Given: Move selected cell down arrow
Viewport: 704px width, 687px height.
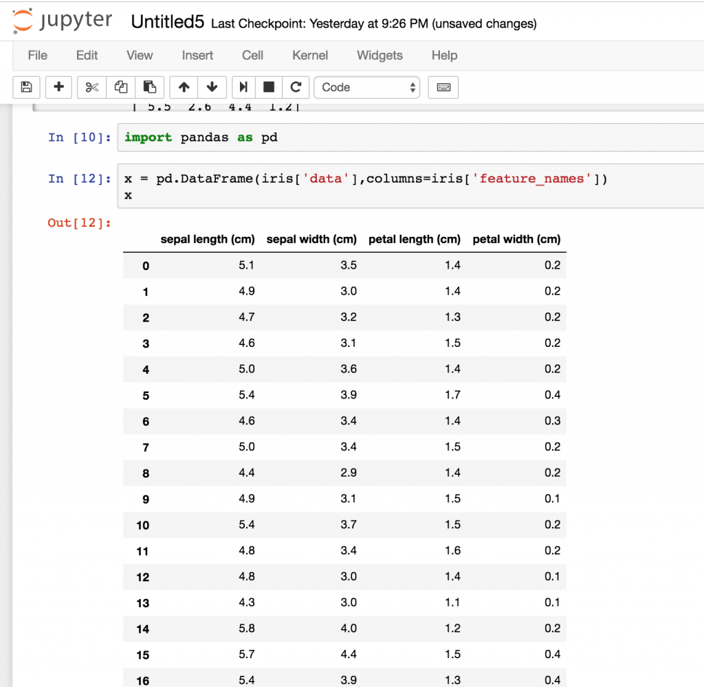Looking at the screenshot, I should pos(212,87).
